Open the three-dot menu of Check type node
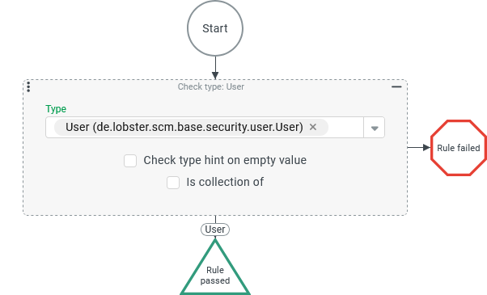487x295 pixels. point(28,86)
